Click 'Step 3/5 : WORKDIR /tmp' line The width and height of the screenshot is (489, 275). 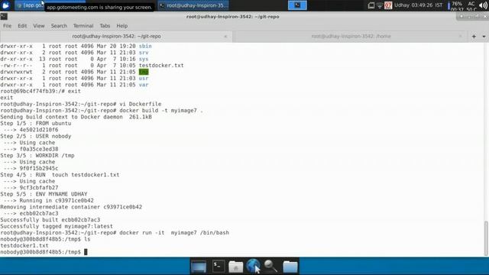coord(37,156)
